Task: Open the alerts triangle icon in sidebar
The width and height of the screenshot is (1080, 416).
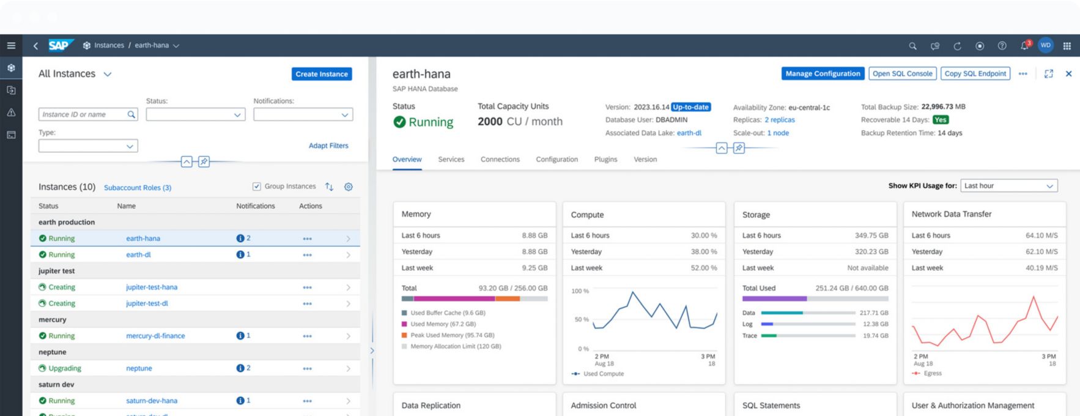Action: pos(11,113)
